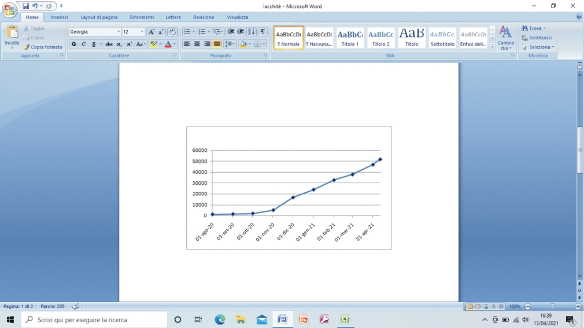Center the paragraph text

(x=197, y=44)
